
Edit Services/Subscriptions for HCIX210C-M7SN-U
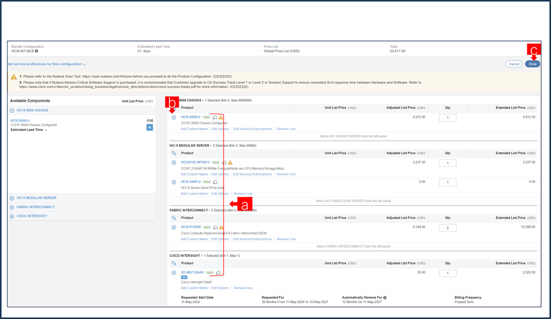tap(253, 174)
